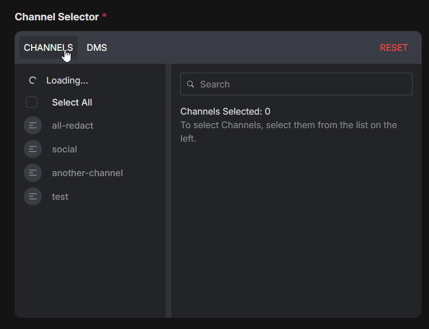Pick the test channel name
The width and height of the screenshot is (429, 329).
point(60,196)
